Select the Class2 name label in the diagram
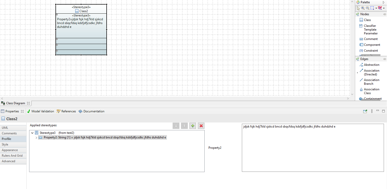The height and width of the screenshot is (189, 387). pos(83,11)
